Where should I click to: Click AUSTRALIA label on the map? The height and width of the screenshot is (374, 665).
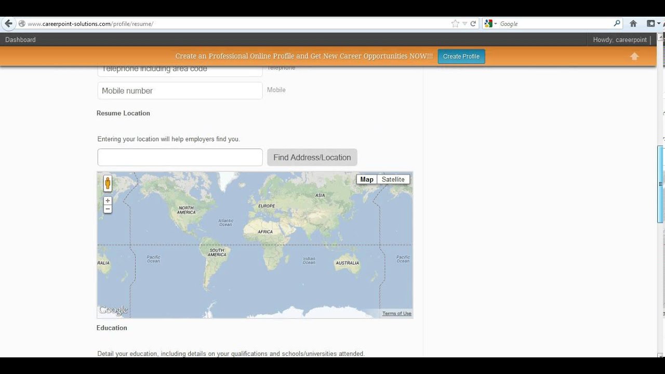tap(348, 263)
